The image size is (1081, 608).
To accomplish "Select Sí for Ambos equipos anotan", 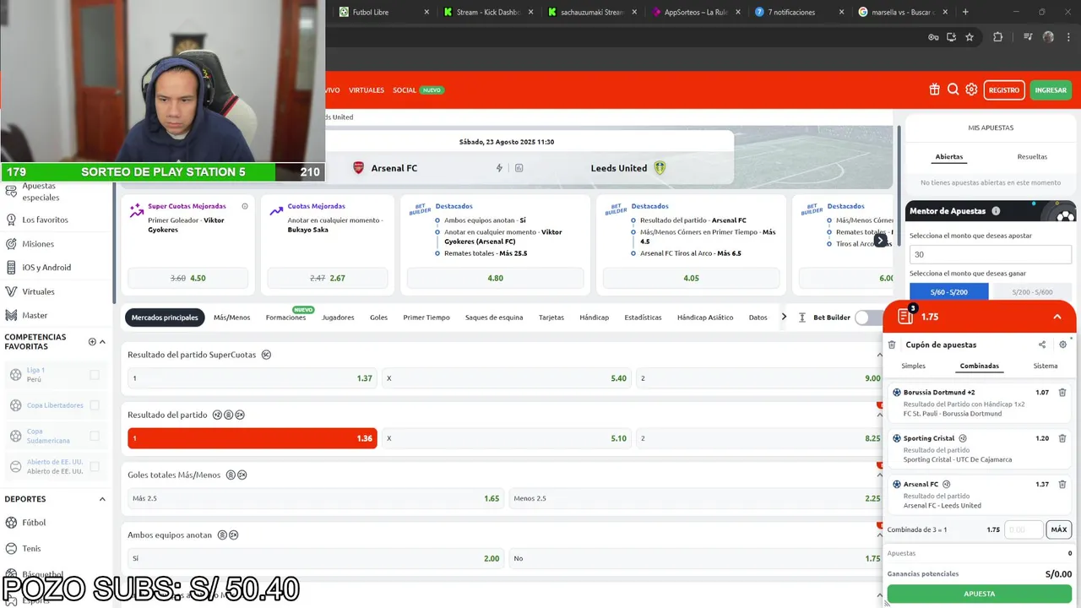I will pyautogui.click(x=316, y=558).
